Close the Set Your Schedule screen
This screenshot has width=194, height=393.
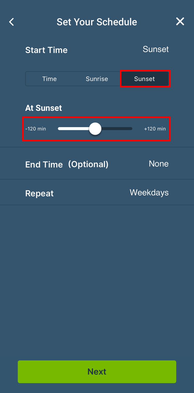pyautogui.click(x=180, y=22)
